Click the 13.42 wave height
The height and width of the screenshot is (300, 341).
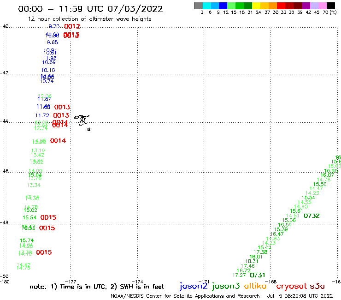point(37,155)
